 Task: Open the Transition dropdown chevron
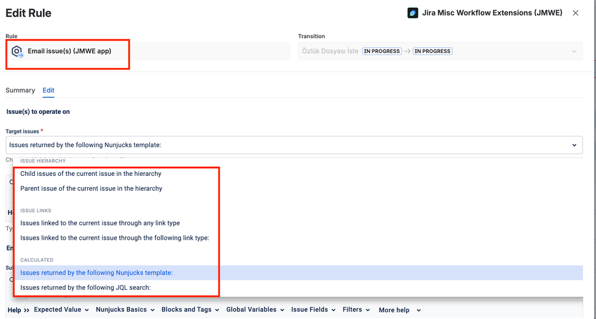click(x=574, y=51)
